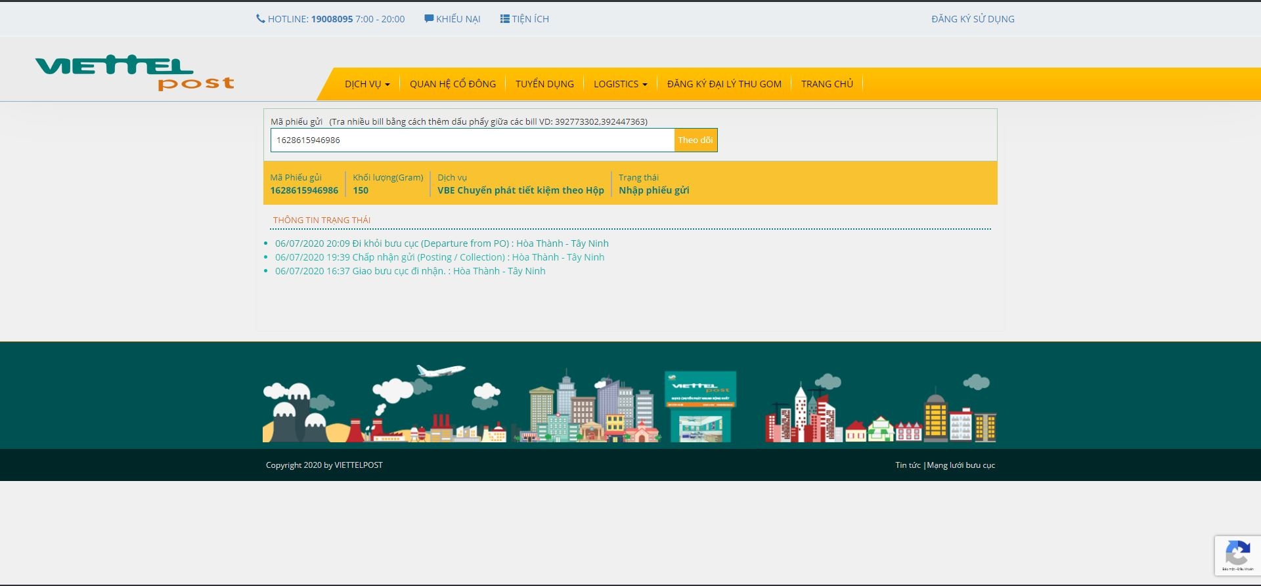Select the 16:37 Giao bưu cục đi nhận entry
Screen dimensions: 1261x586
click(410, 271)
